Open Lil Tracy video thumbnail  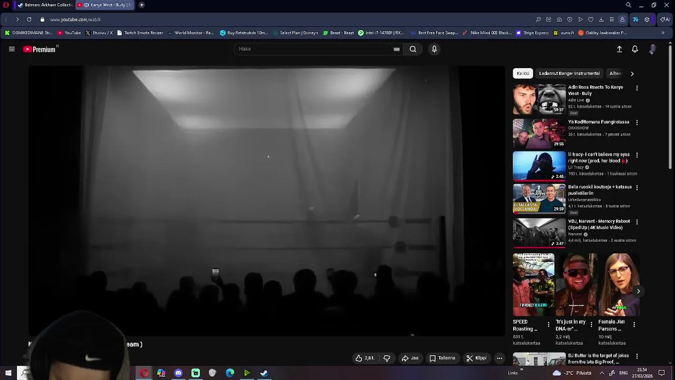point(539,166)
